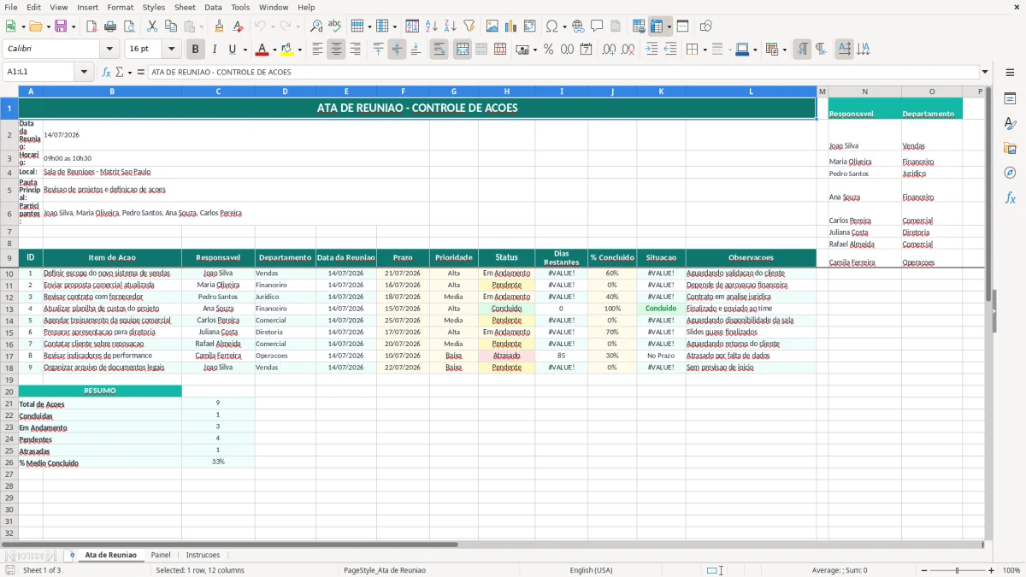Expand Name Box dropdown
The height and width of the screenshot is (577, 1026).
pyautogui.click(x=85, y=73)
